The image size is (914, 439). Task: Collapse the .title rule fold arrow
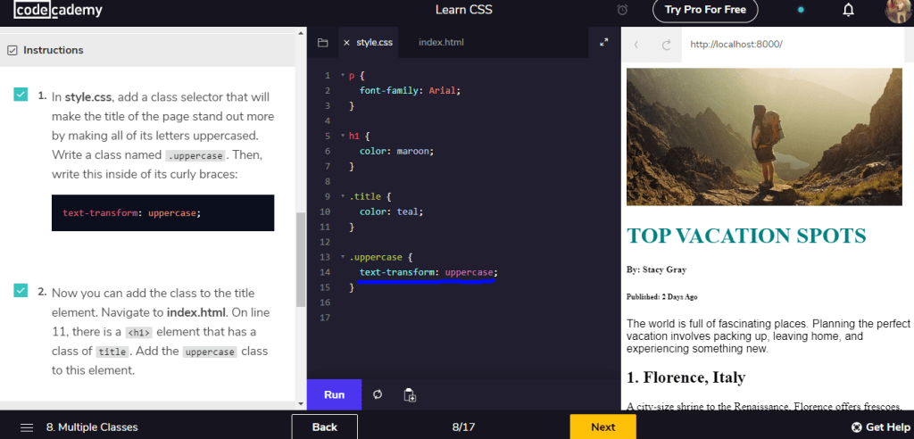coord(342,196)
